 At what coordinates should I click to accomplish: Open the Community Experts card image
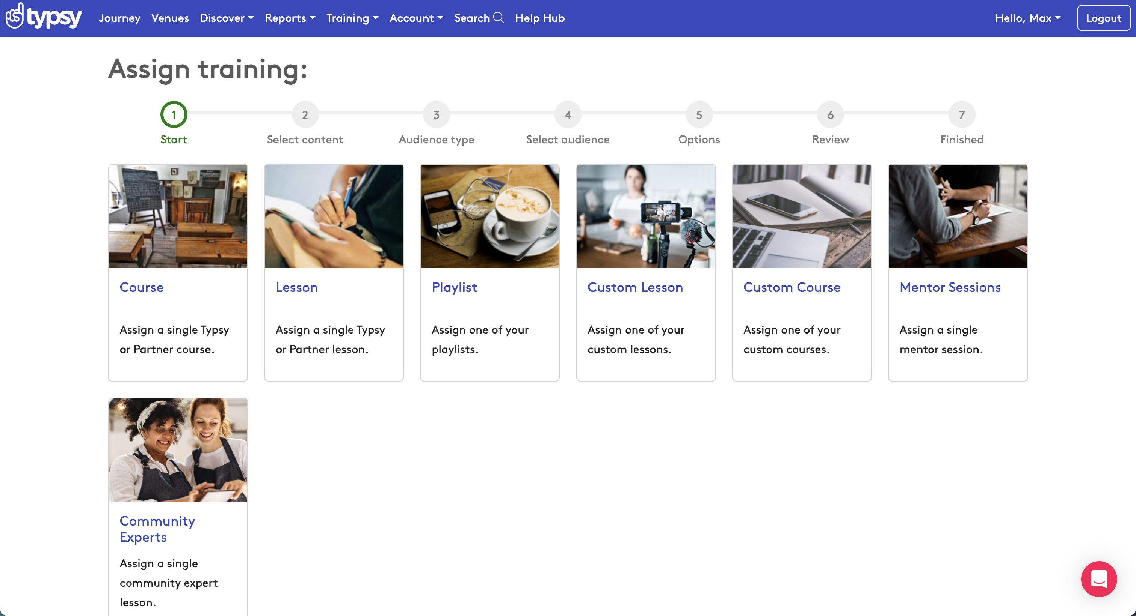[x=178, y=449]
